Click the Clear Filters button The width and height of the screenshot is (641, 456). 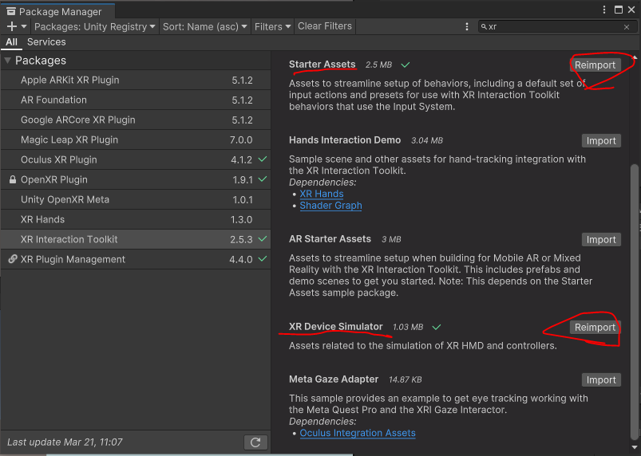pos(325,26)
